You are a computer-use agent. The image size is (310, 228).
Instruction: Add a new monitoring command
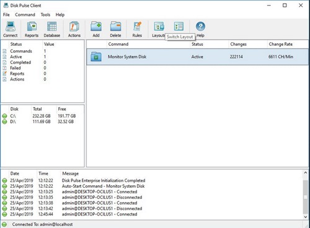point(96,29)
